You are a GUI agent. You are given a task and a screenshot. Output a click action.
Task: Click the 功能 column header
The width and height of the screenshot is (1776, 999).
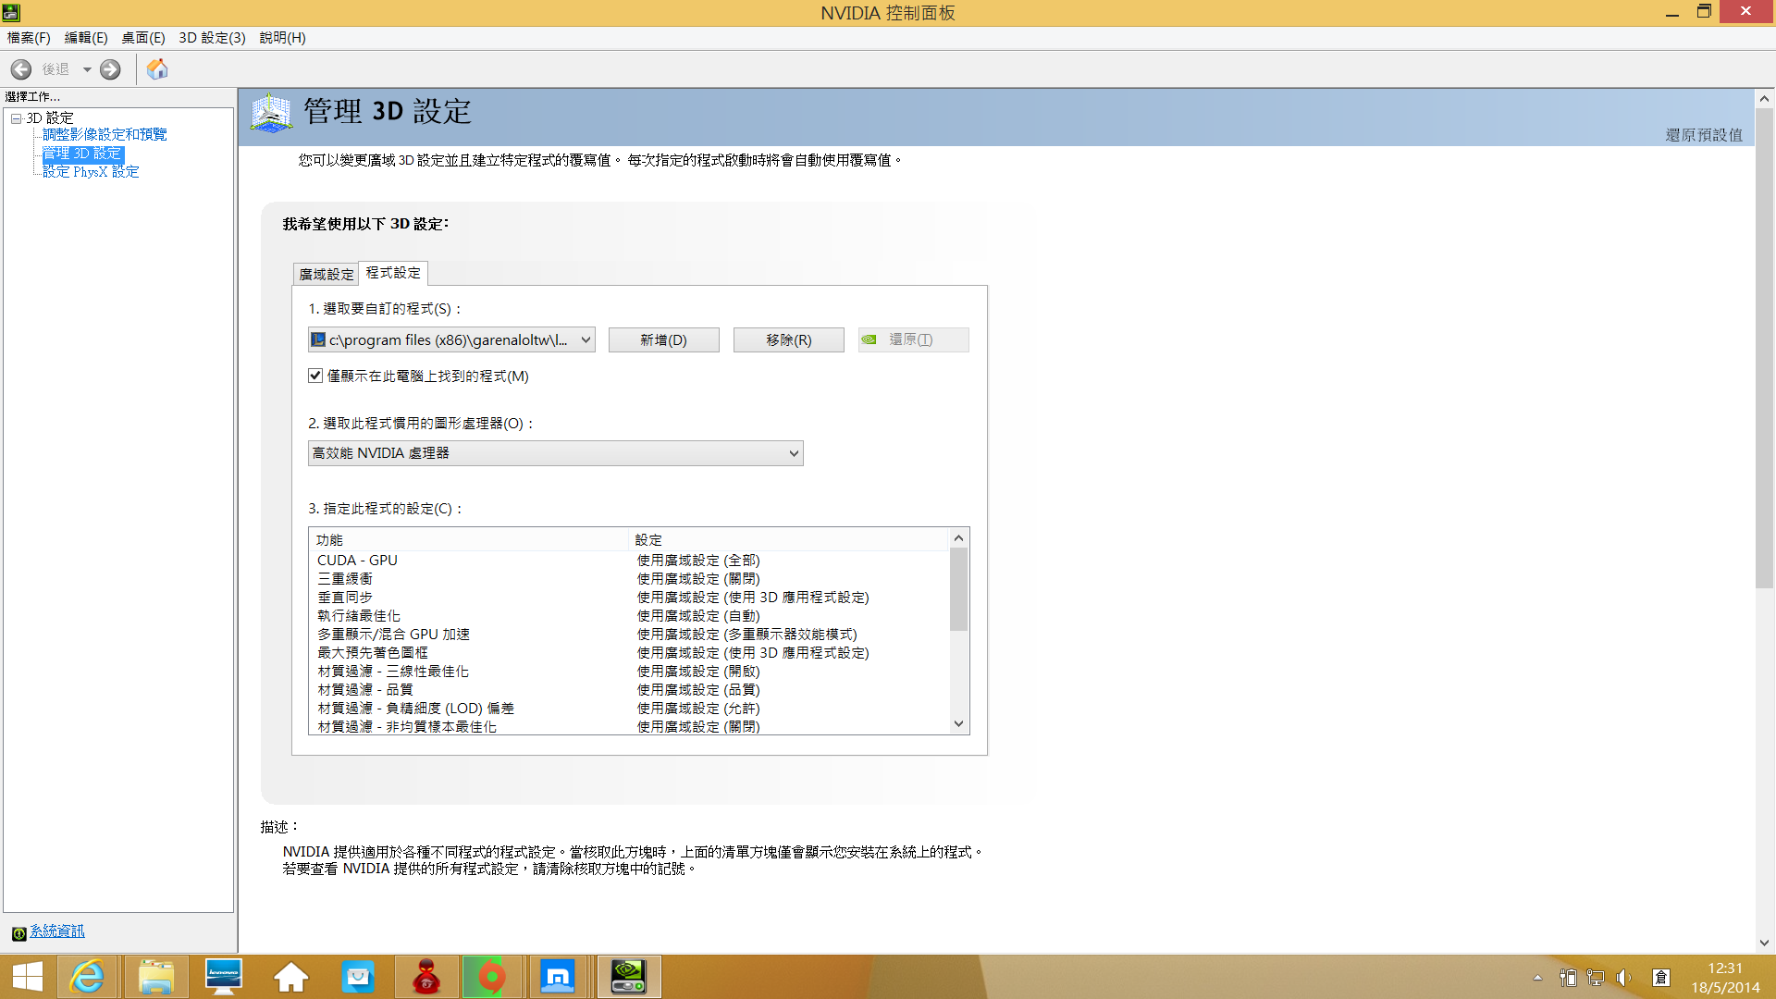tap(469, 540)
